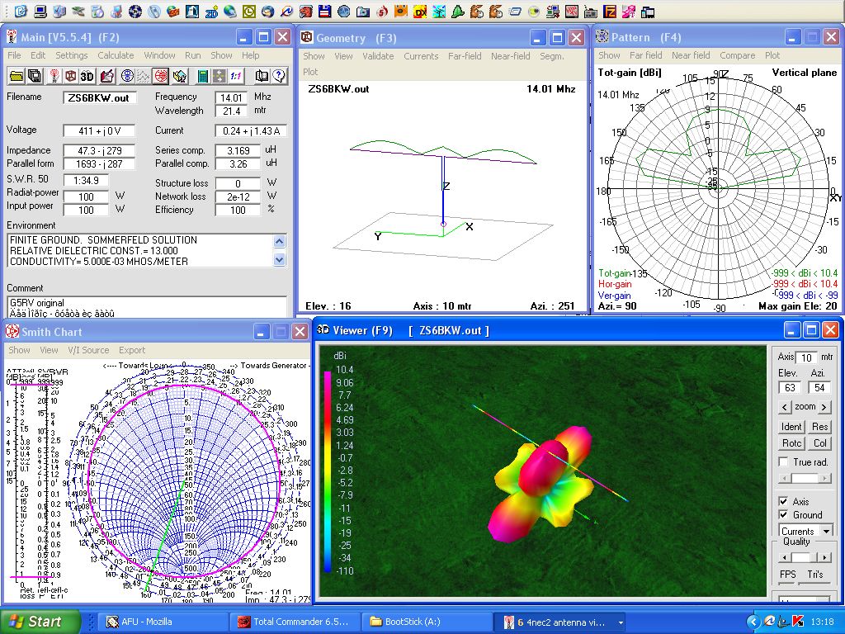
Task: Open the Calculate menu in Main window
Action: point(116,55)
